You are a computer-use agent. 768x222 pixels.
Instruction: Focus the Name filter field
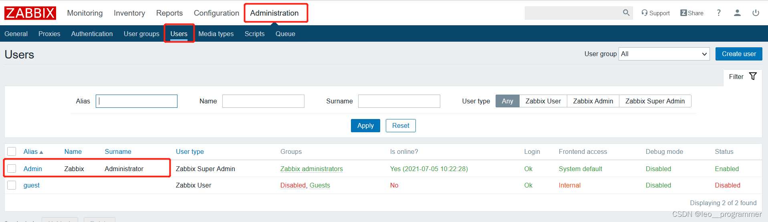coord(263,101)
